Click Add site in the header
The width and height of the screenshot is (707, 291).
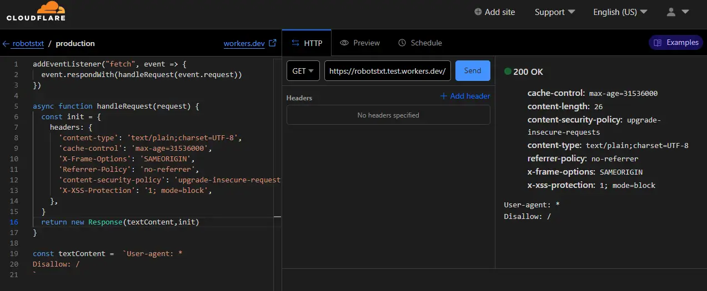tap(495, 12)
